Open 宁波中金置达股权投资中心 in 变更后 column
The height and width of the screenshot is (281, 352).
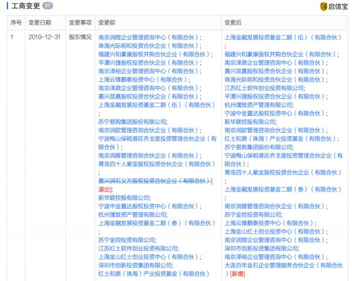[275, 113]
